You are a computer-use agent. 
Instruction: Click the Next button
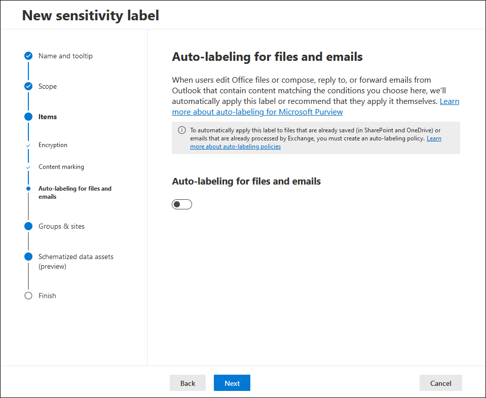point(232,383)
